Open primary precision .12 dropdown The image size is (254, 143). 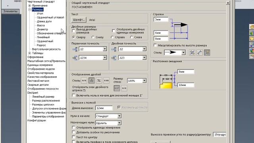point(105,49)
